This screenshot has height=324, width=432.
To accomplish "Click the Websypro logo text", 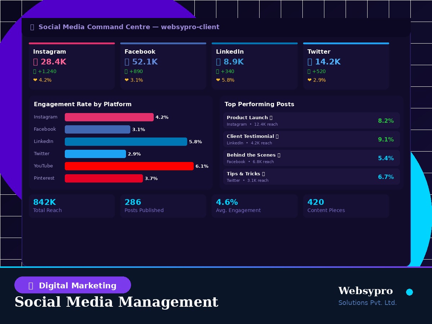I will coord(365,291).
